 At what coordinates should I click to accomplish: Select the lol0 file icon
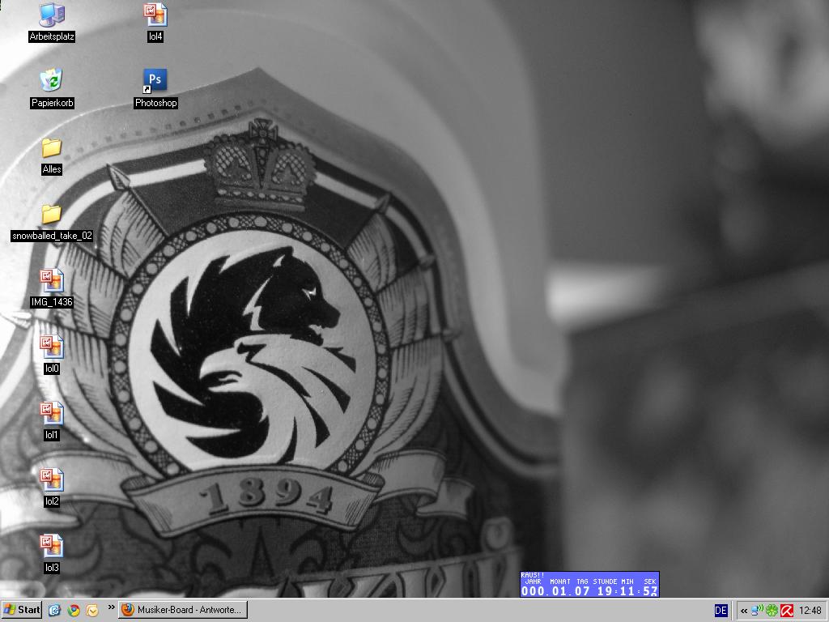(52, 355)
